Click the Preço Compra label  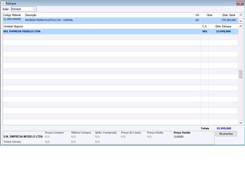(55, 133)
